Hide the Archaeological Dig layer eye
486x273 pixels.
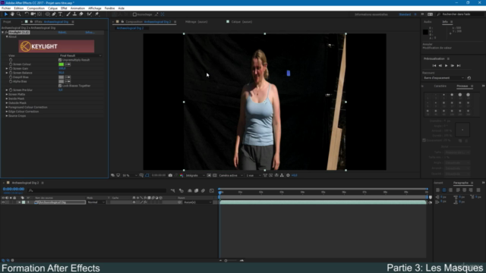pos(3,202)
